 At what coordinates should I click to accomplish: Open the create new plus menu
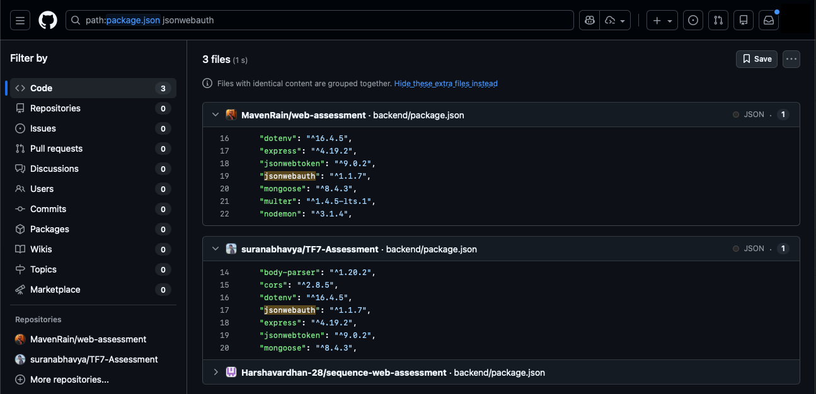[662, 20]
